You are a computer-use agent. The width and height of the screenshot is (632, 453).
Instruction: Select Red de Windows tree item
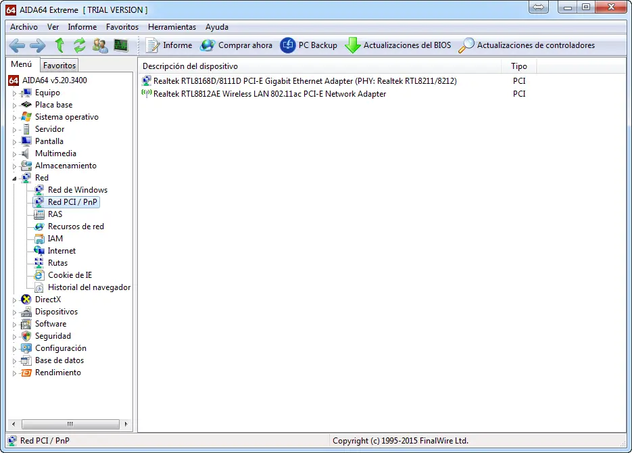[x=77, y=190]
